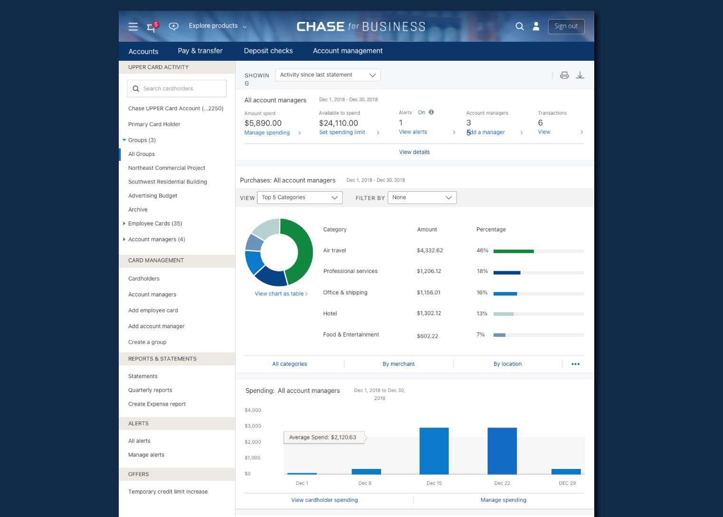Click Manage spending link below bar chart
Screen dimensions: 723x517
(x=503, y=500)
